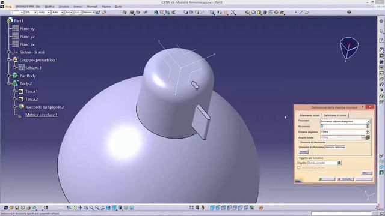This screenshot has height=216, width=385.
Task: Click the Ricorrenze spinner arrows
Action: click(x=368, y=126)
